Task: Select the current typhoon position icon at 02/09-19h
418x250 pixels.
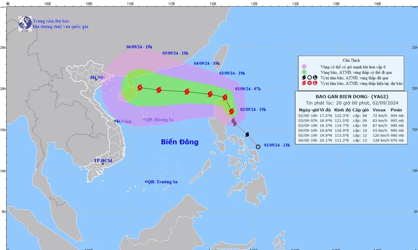Action: click(x=231, y=112)
